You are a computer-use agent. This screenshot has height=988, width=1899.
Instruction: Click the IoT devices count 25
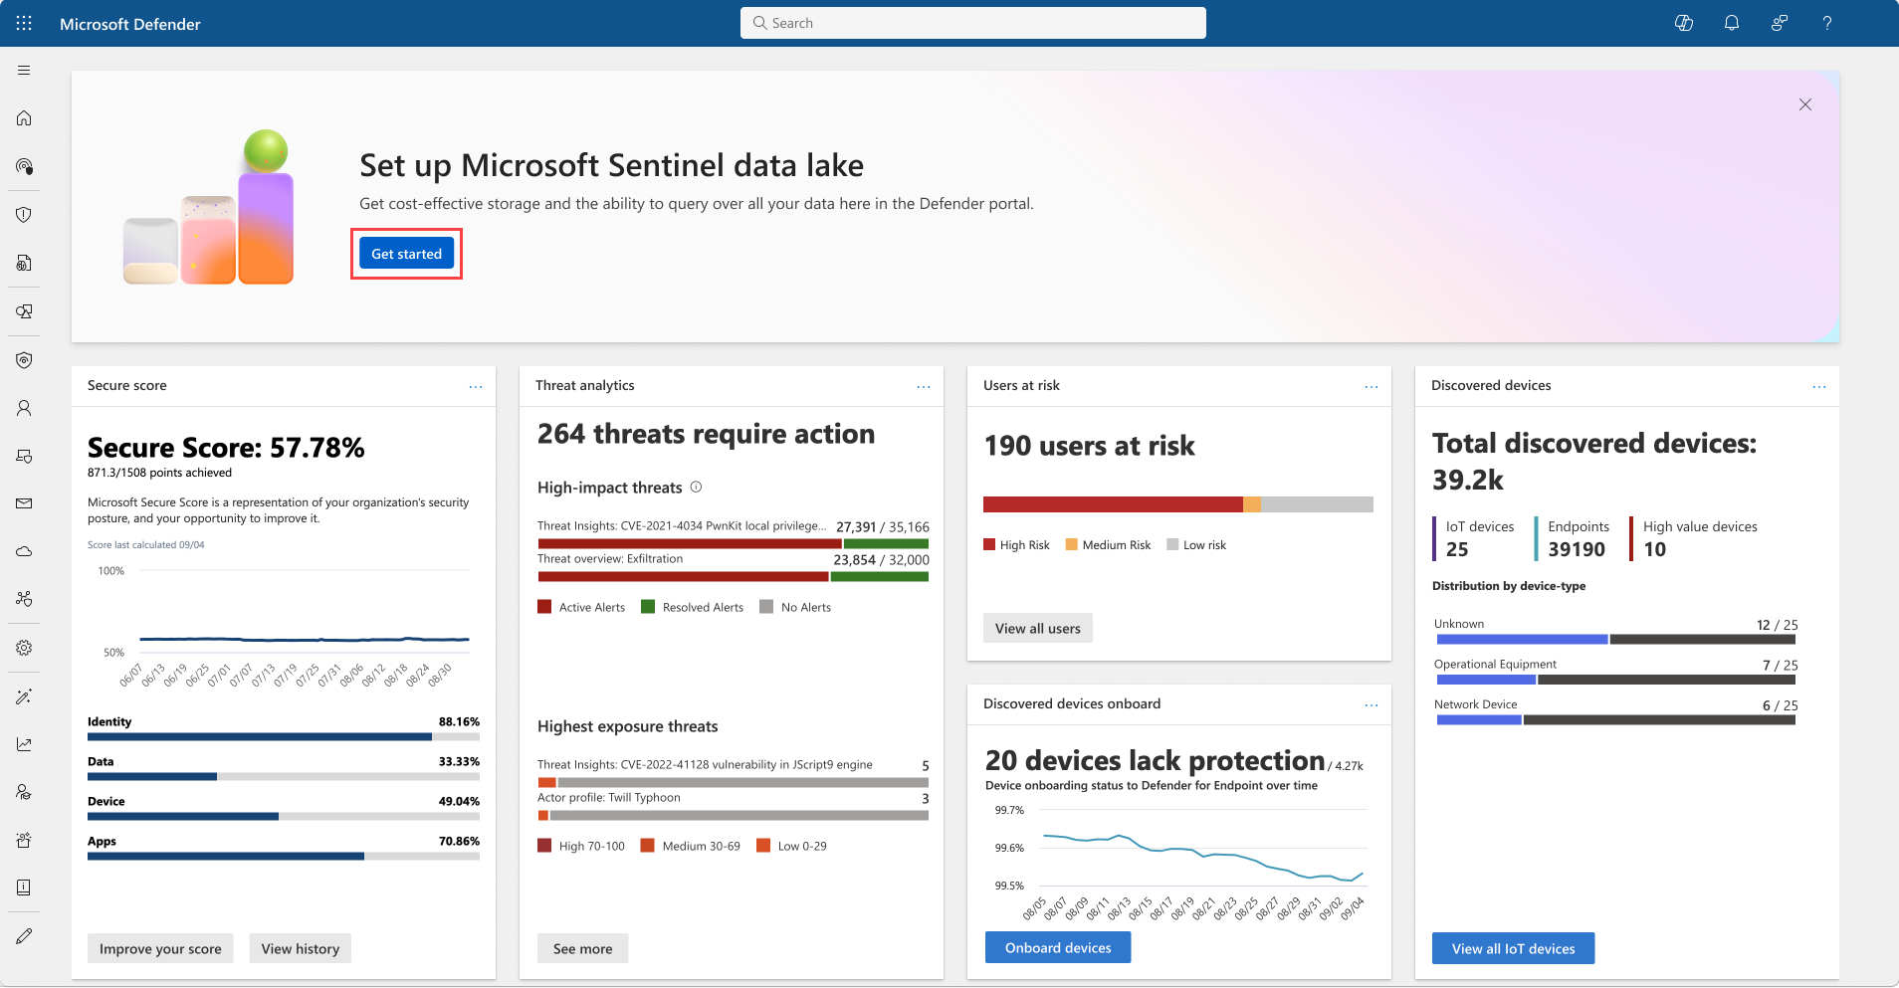[1457, 549]
